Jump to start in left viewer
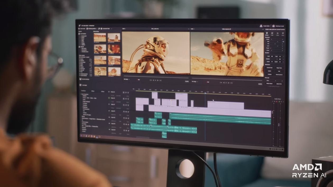 pyautogui.click(x=151, y=80)
